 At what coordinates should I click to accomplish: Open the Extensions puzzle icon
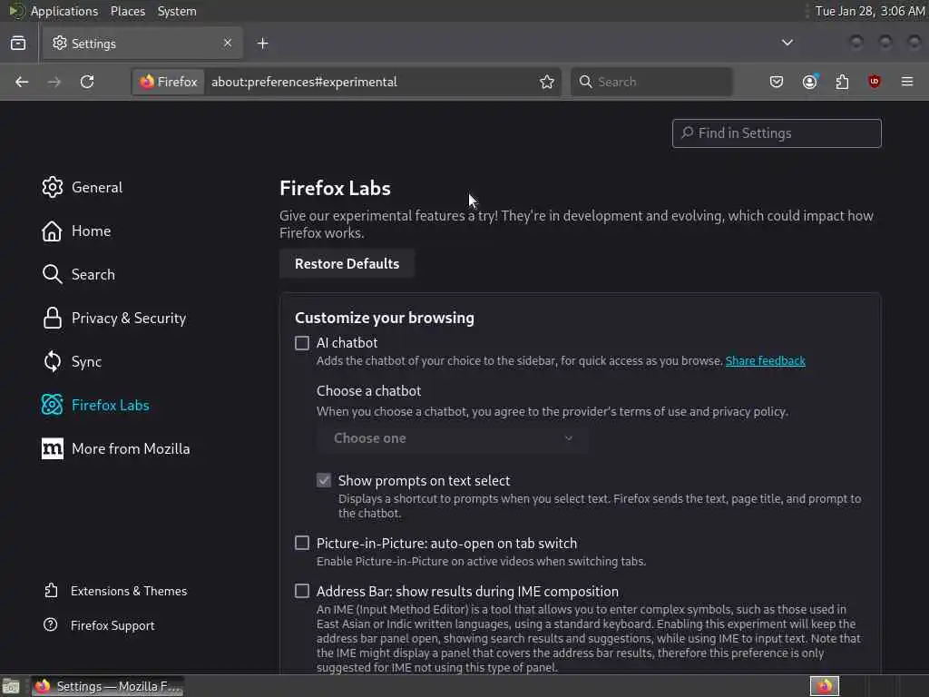(842, 82)
